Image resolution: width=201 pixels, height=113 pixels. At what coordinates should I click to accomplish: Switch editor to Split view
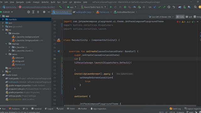(189, 17)
